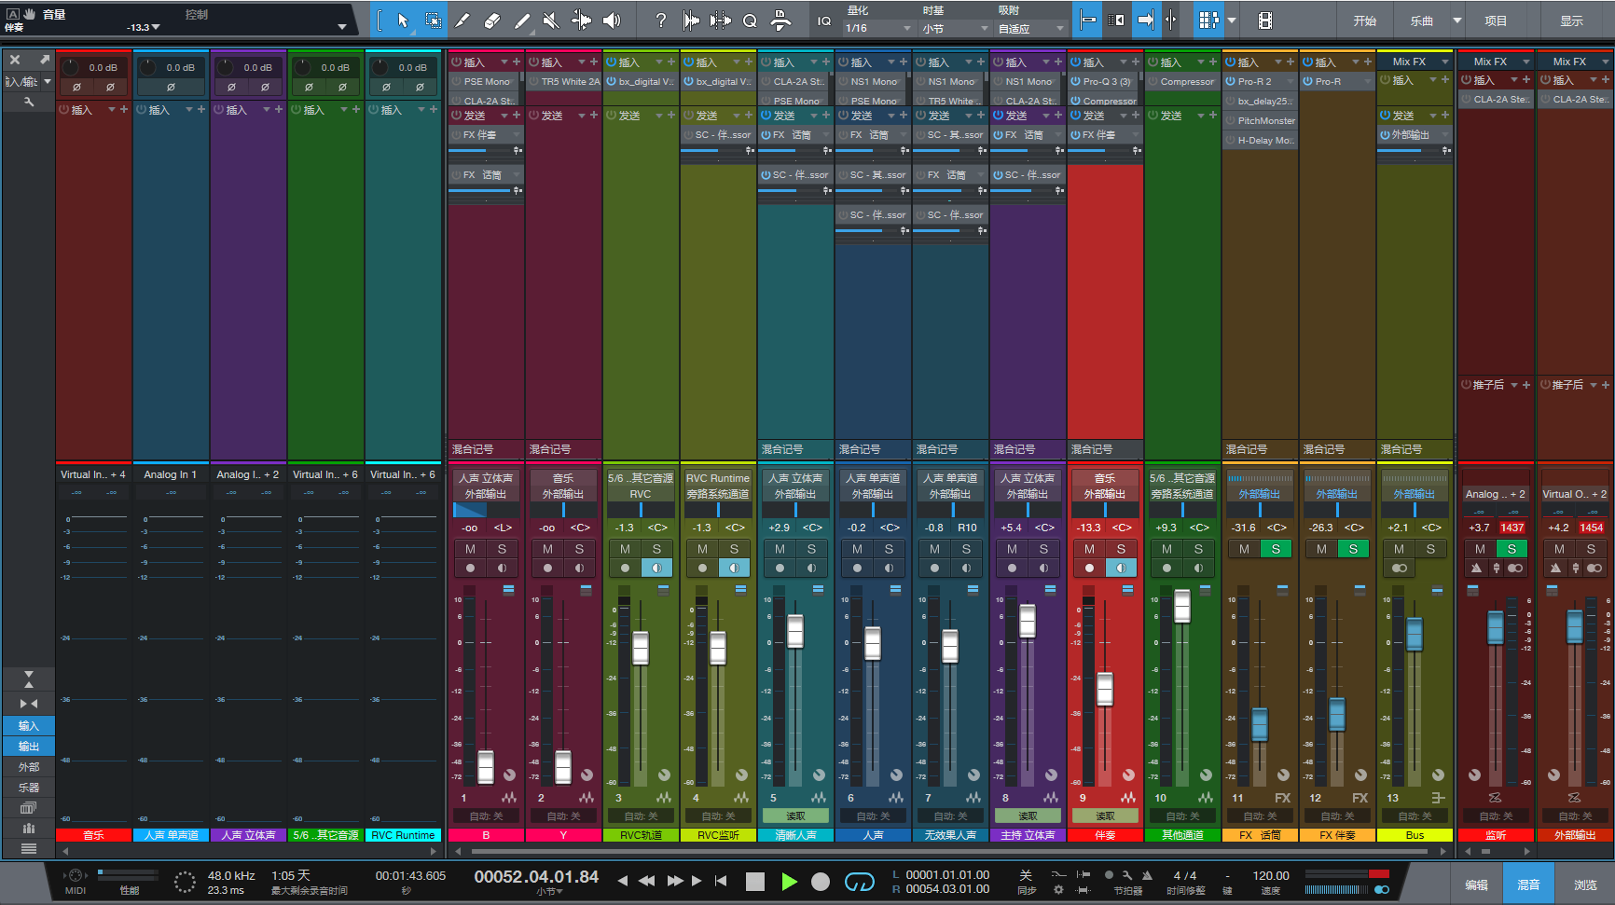Open track list dropdown arrow in top-left panel
This screenshot has height=905, width=1615.
[x=341, y=27]
